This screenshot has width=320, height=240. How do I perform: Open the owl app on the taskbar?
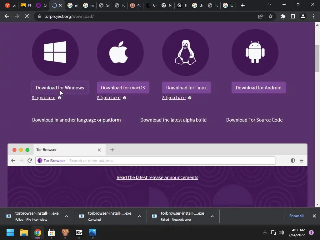pos(65,232)
